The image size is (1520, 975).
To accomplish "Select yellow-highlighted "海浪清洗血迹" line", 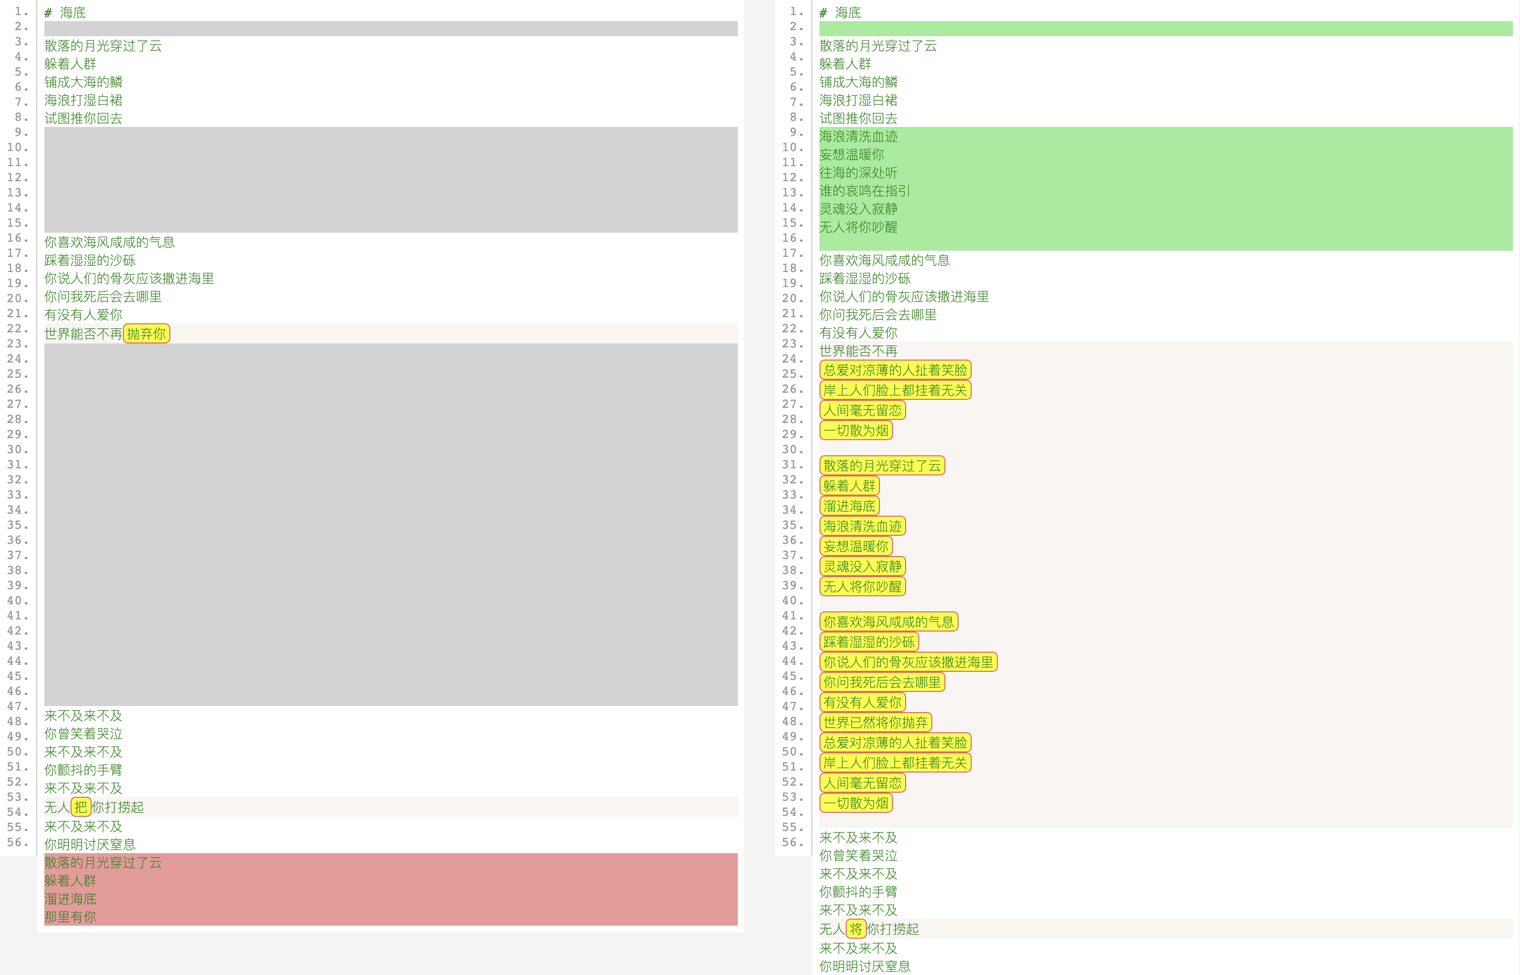I will tap(862, 526).
